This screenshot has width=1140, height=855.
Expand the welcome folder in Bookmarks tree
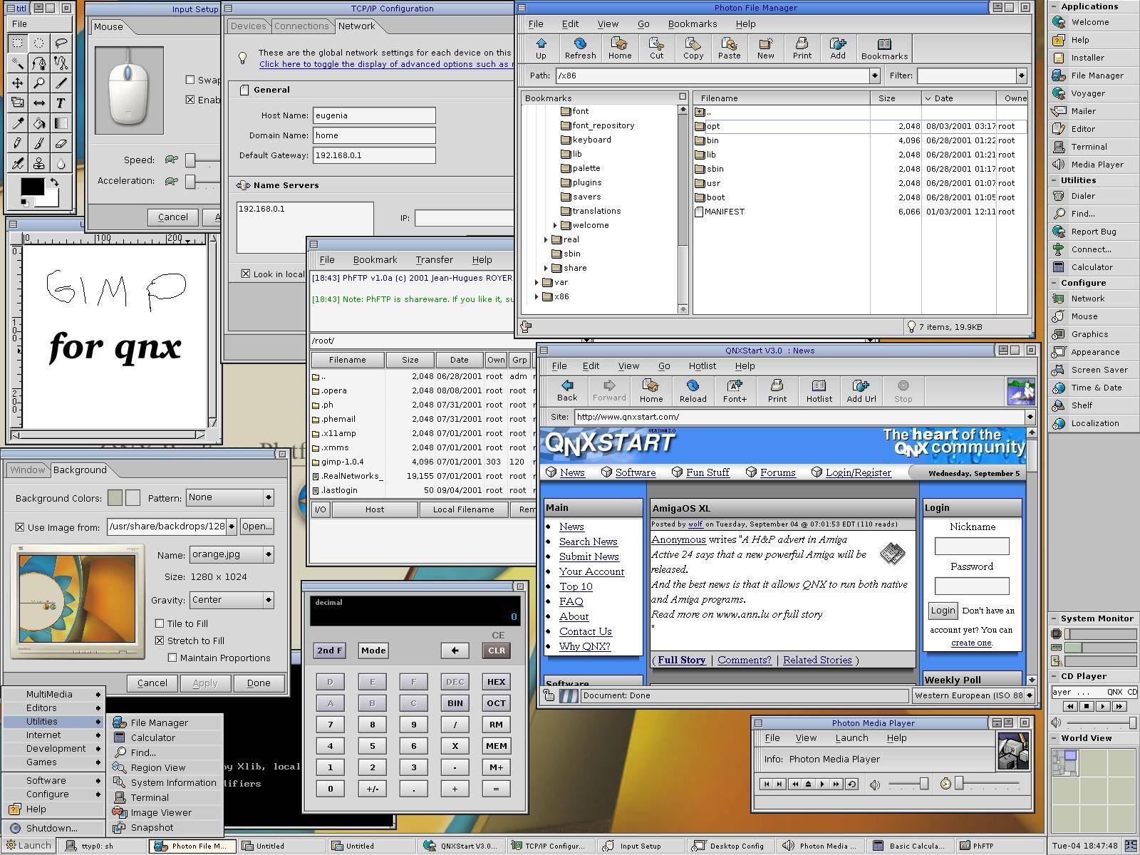click(555, 225)
